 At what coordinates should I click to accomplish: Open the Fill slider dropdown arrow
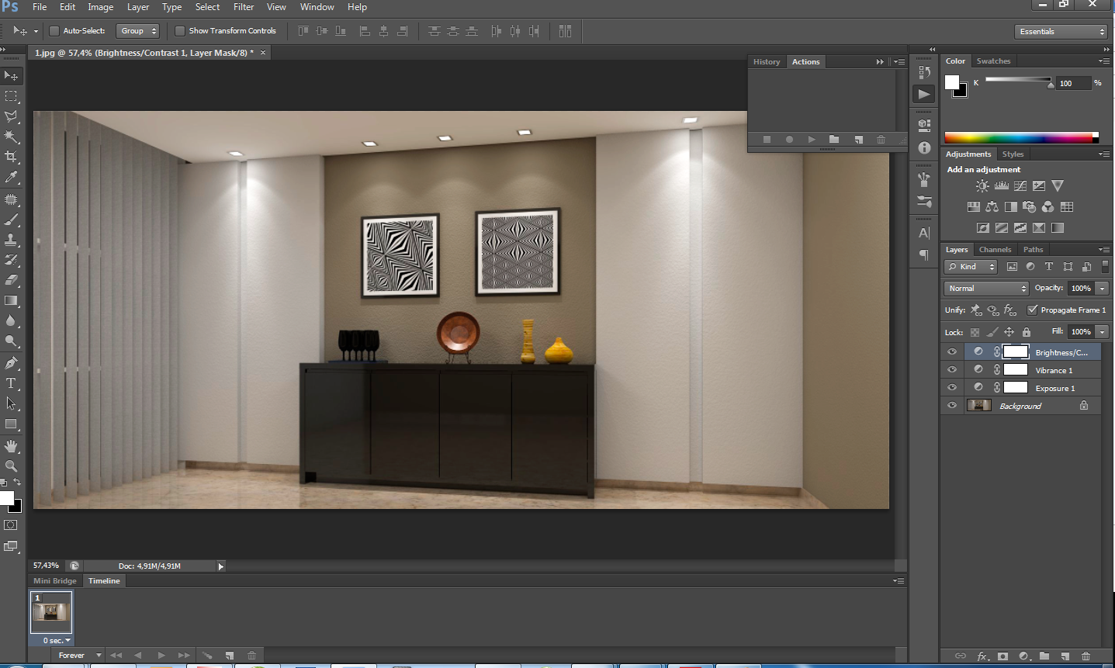click(1102, 331)
